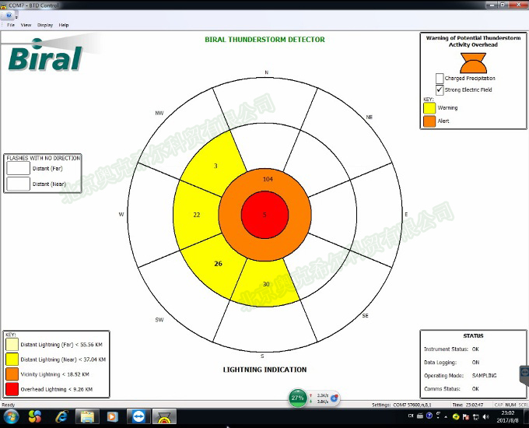Viewport: 529px width, 428px height.
Task: Click the Distant Lightning (Far) pale swatch
Action: pos(12,344)
